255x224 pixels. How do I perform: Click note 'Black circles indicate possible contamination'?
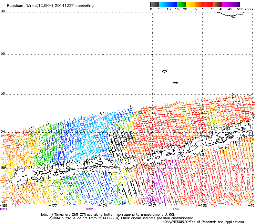click(x=157, y=218)
